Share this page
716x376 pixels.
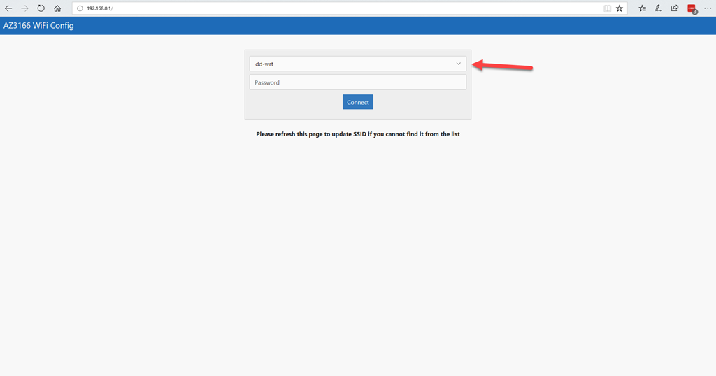675,8
